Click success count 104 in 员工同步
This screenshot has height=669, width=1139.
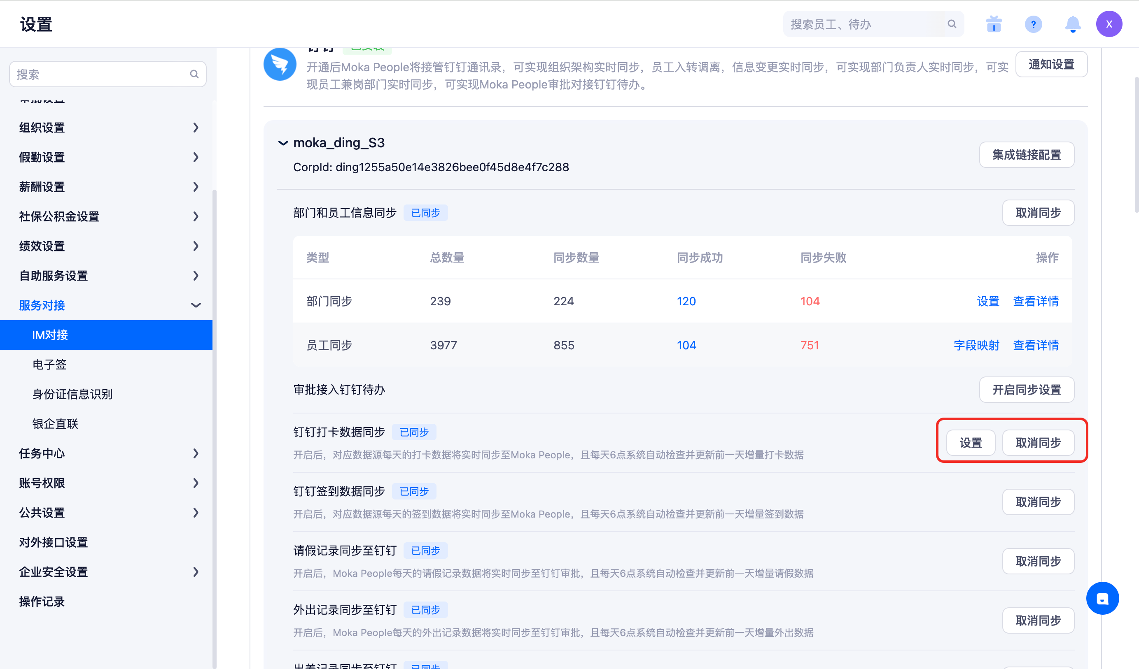pos(686,345)
